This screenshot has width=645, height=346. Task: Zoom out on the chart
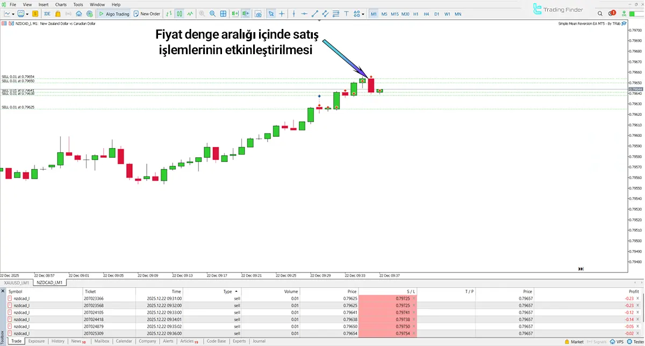pos(212,13)
